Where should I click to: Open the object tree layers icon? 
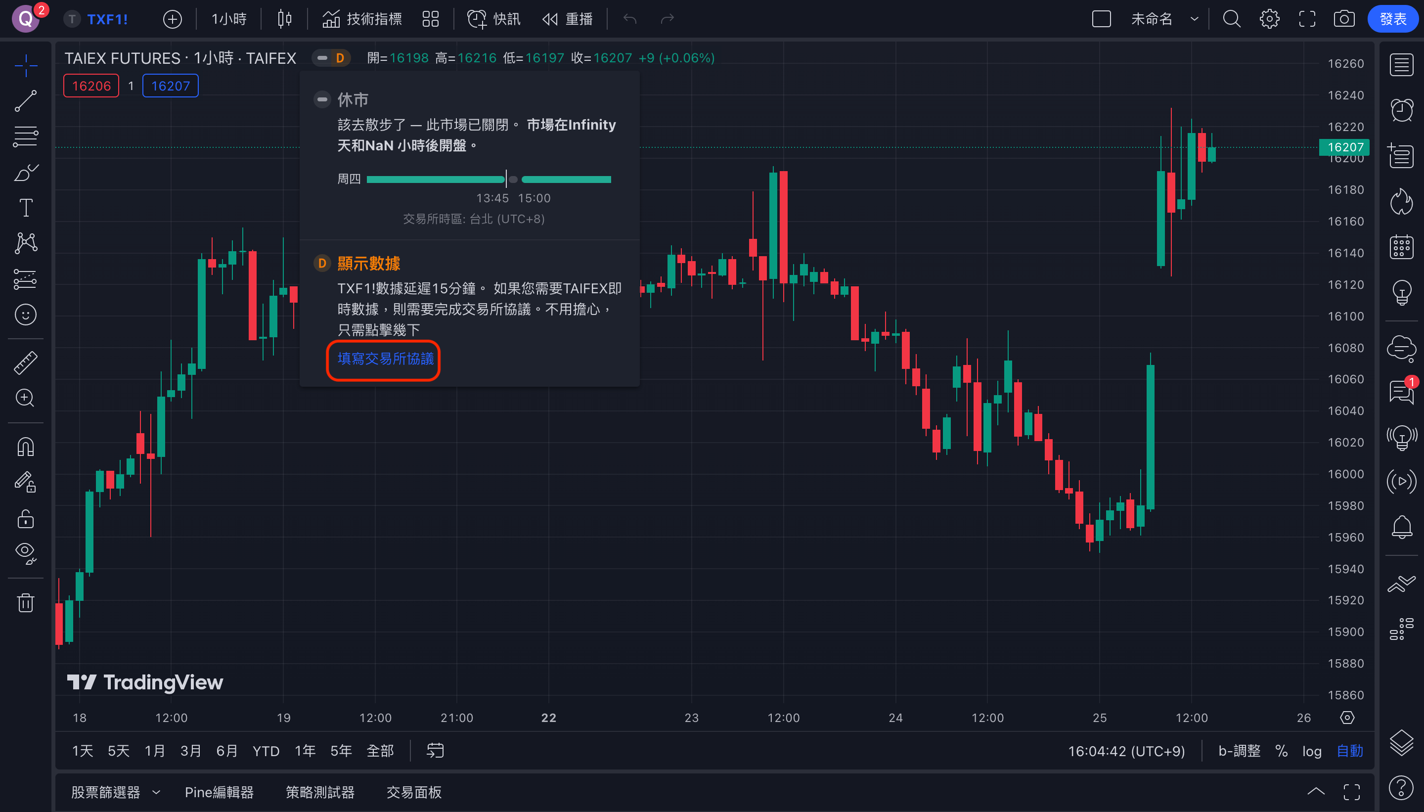[x=1401, y=743]
